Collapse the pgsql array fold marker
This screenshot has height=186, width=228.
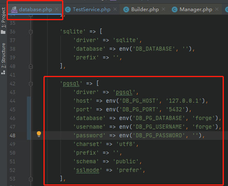tap(31, 84)
